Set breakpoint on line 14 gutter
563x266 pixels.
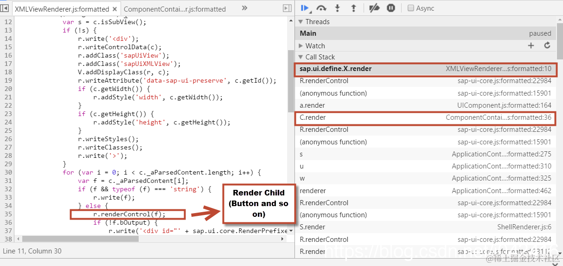8,39
